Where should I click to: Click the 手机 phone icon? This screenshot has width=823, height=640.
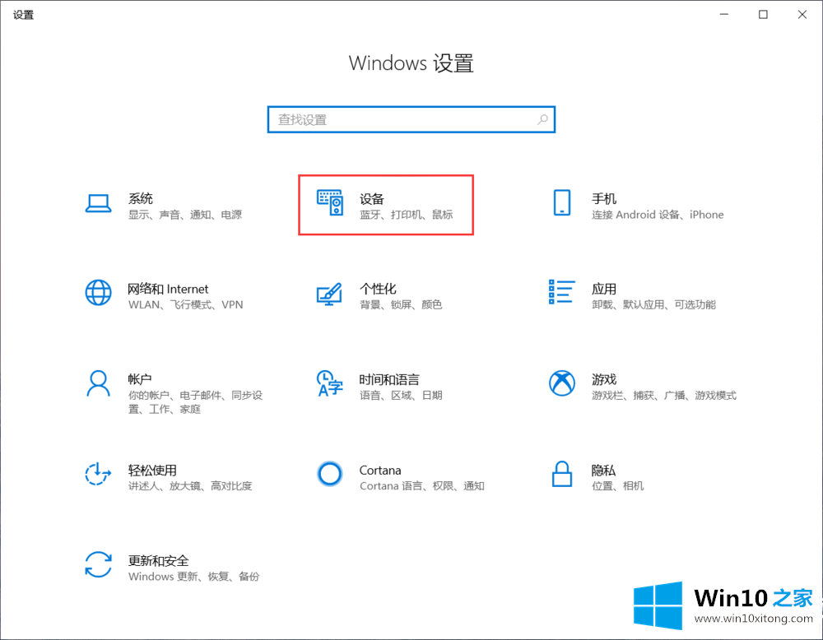pyautogui.click(x=562, y=202)
